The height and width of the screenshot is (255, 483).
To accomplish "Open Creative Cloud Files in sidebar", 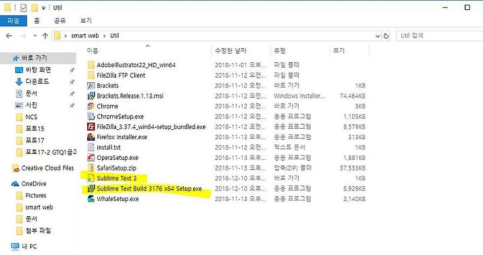I will (x=48, y=168).
